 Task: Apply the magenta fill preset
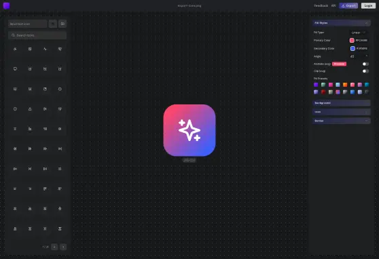point(331,85)
